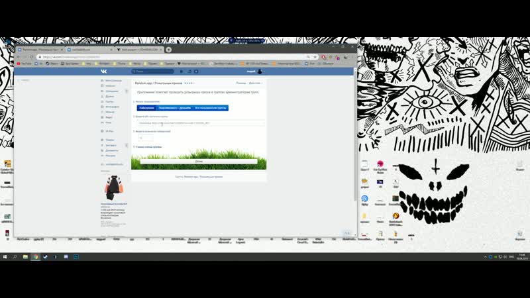Open Games in VK sidebar
The width and height of the screenshot is (530, 298).
click(107, 123)
